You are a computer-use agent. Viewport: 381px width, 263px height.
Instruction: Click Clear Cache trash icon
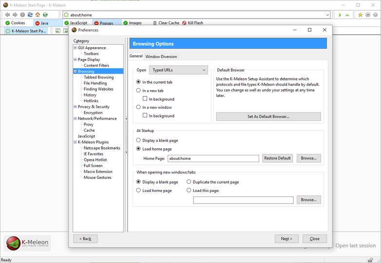pyautogui.click(x=155, y=23)
